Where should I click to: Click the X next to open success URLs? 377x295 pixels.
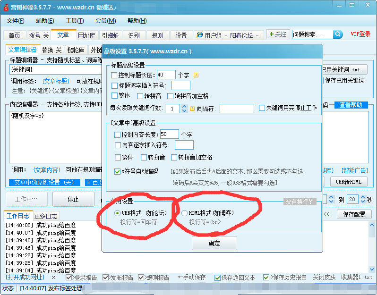click(53, 278)
